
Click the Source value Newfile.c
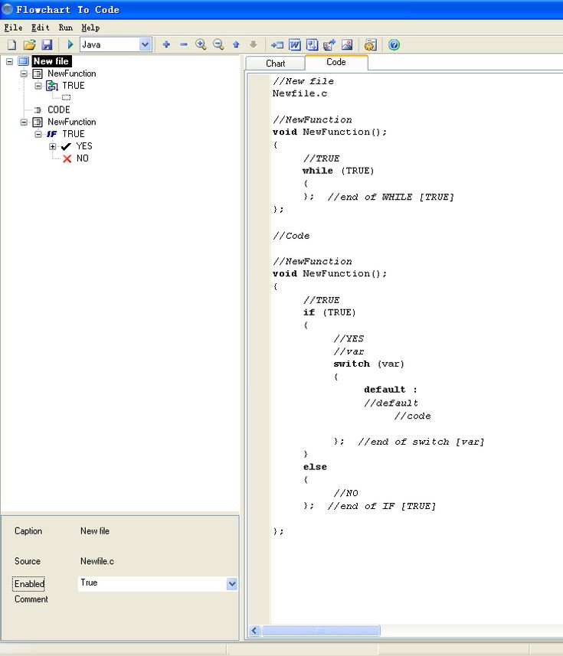[97, 561]
